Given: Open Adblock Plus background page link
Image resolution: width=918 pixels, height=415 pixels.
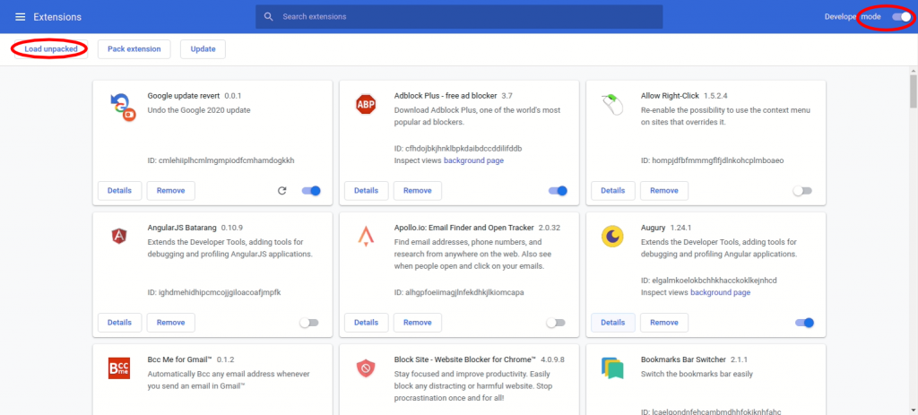Looking at the screenshot, I should (473, 160).
